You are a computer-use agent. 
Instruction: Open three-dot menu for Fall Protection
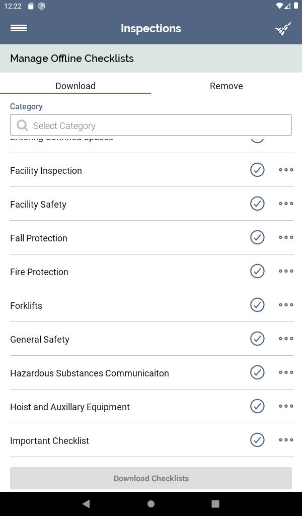(x=286, y=237)
